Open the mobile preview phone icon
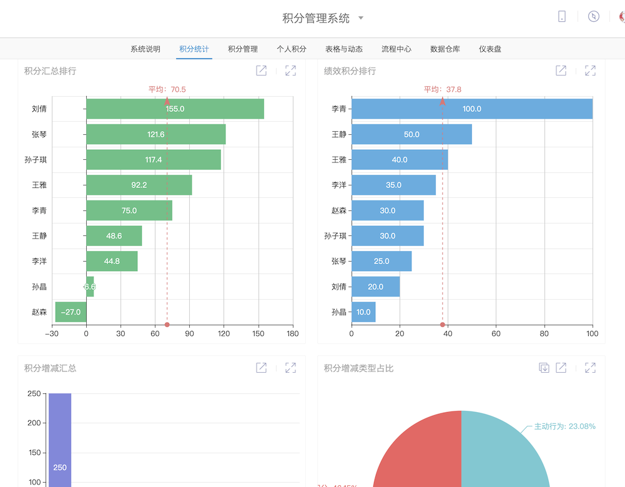The image size is (625, 487). point(561,16)
